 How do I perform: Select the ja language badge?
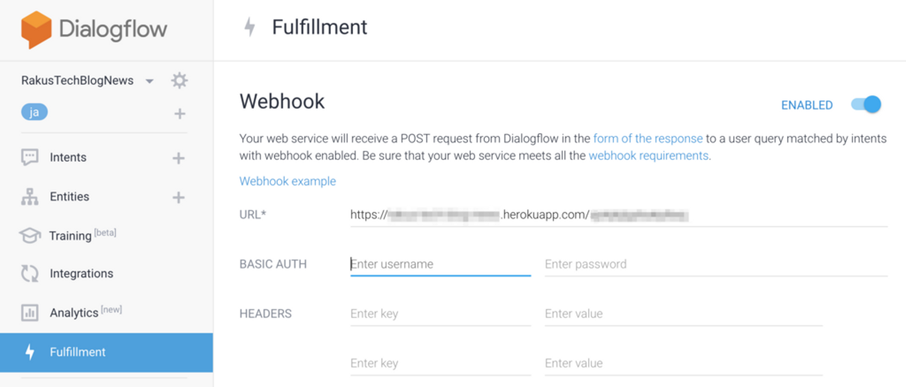click(34, 112)
